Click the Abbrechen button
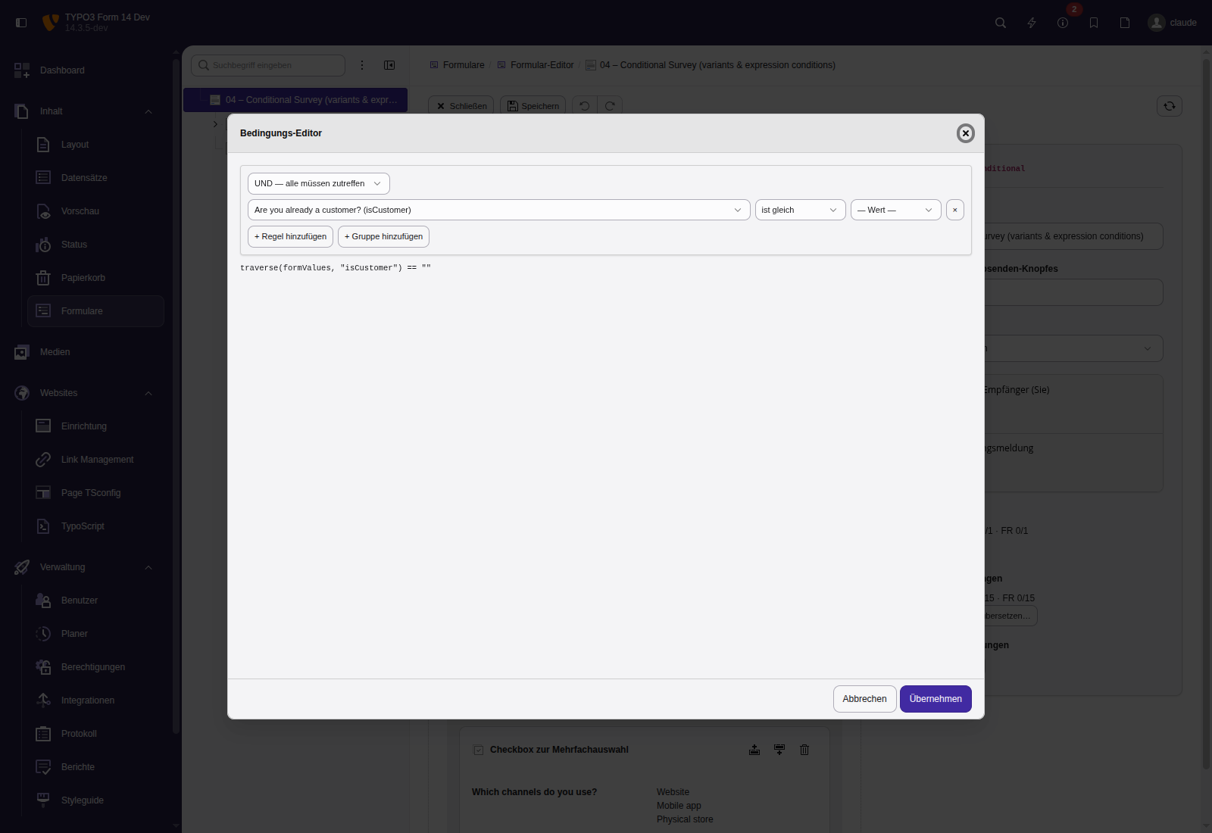Screen dimensions: 1212x833 [865, 699]
